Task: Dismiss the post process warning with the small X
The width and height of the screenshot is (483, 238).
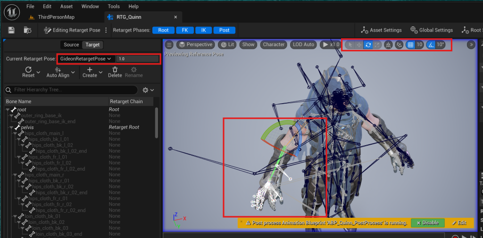Action: click(x=241, y=221)
